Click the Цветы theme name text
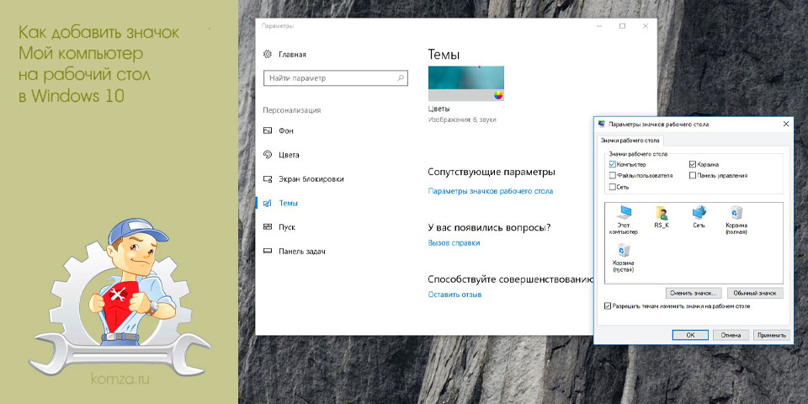This screenshot has height=404, width=808. click(439, 109)
